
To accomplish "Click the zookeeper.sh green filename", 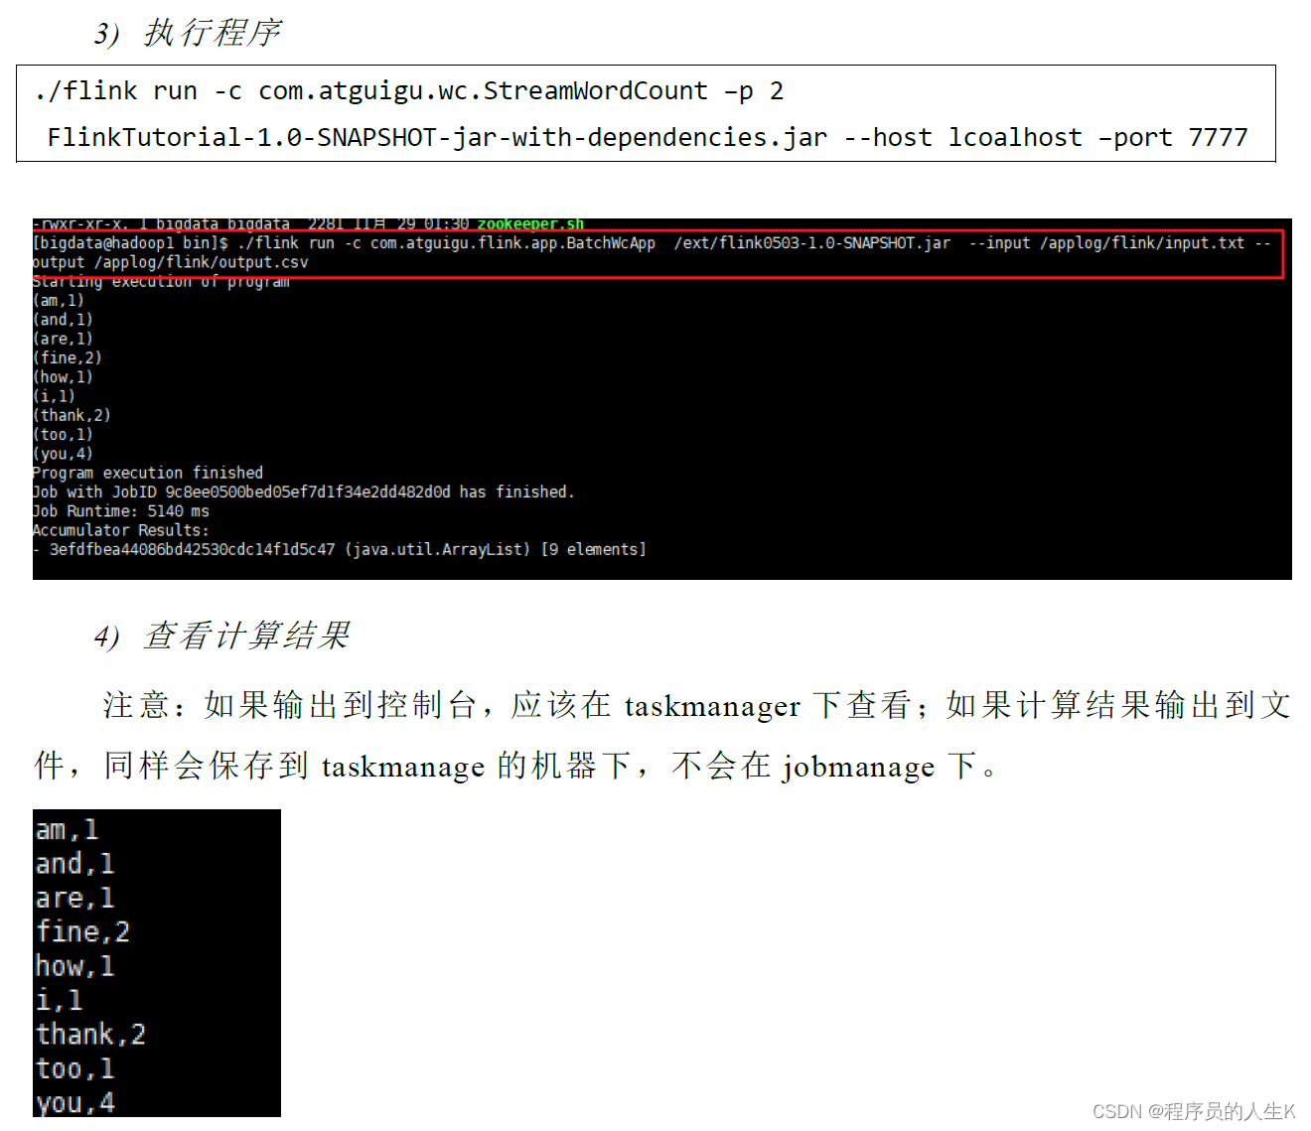I will coord(530,224).
